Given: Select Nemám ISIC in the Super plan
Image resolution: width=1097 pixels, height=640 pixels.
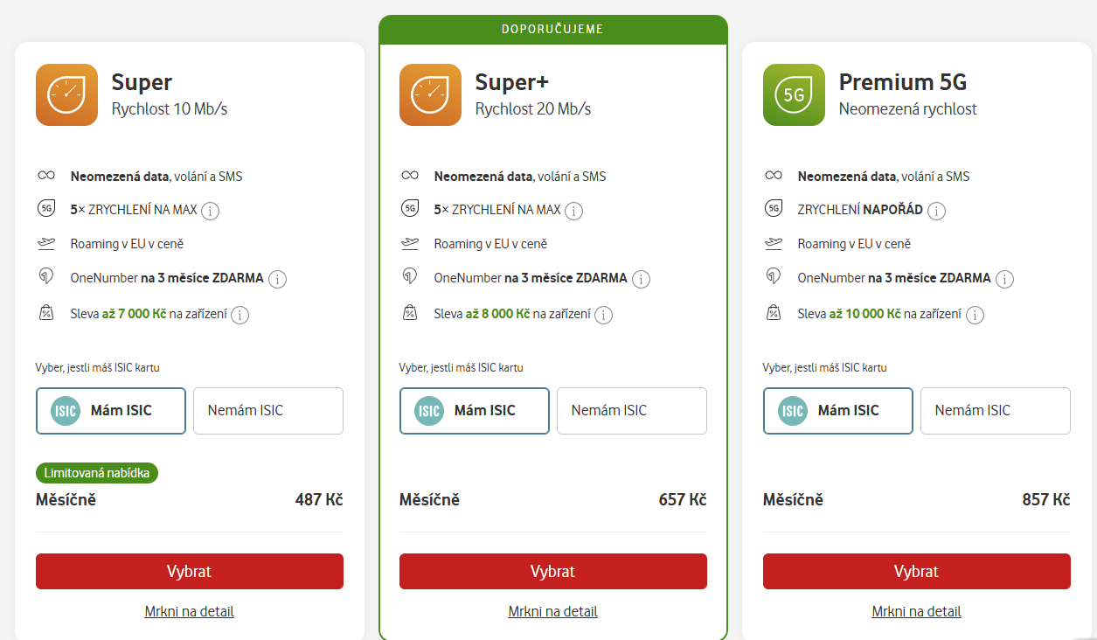Looking at the screenshot, I should pos(268,411).
